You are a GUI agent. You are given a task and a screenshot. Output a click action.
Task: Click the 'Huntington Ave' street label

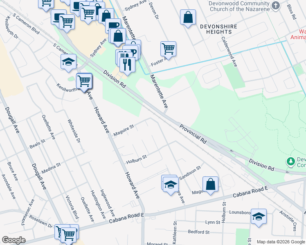tap(98, 205)
